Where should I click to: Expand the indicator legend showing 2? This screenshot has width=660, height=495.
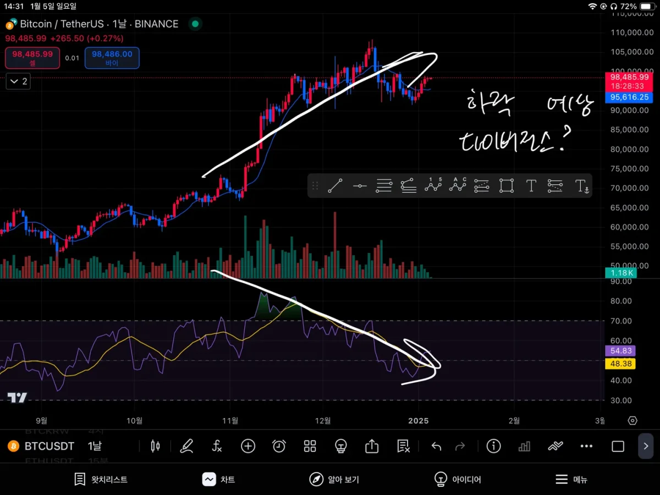coord(17,81)
